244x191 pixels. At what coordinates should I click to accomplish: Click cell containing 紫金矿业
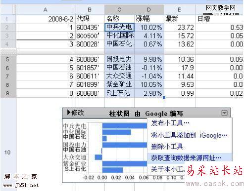click(119, 84)
